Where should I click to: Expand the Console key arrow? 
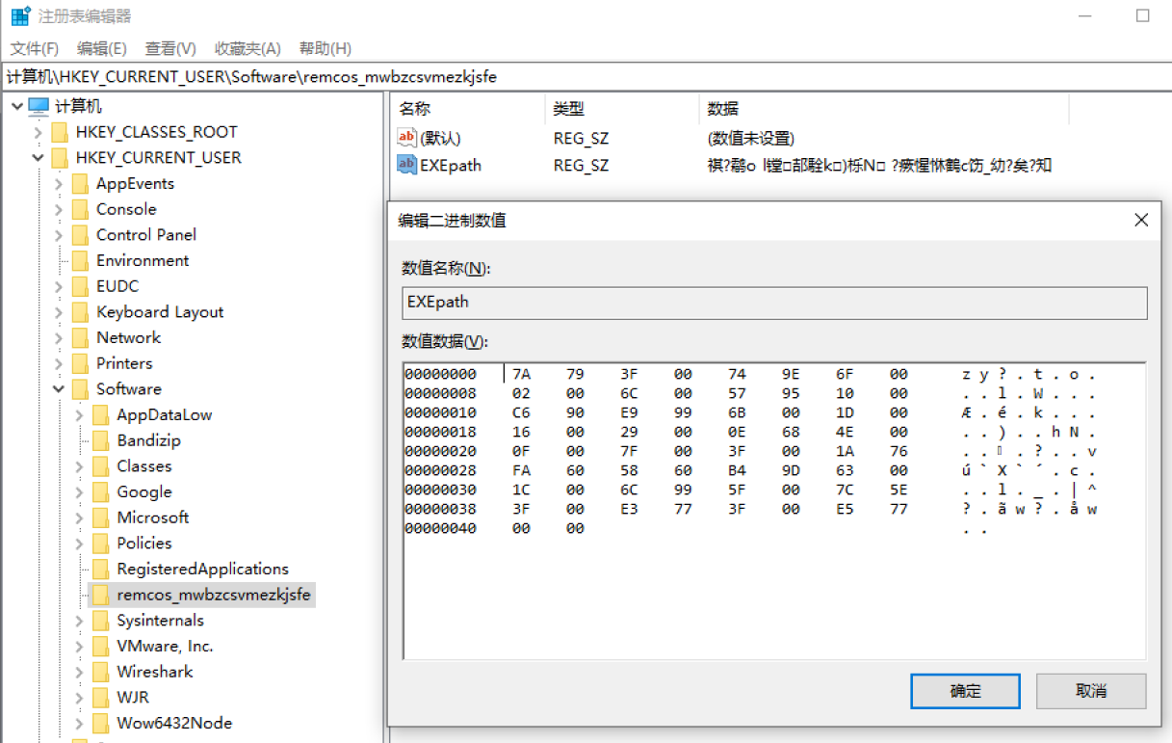pos(59,209)
